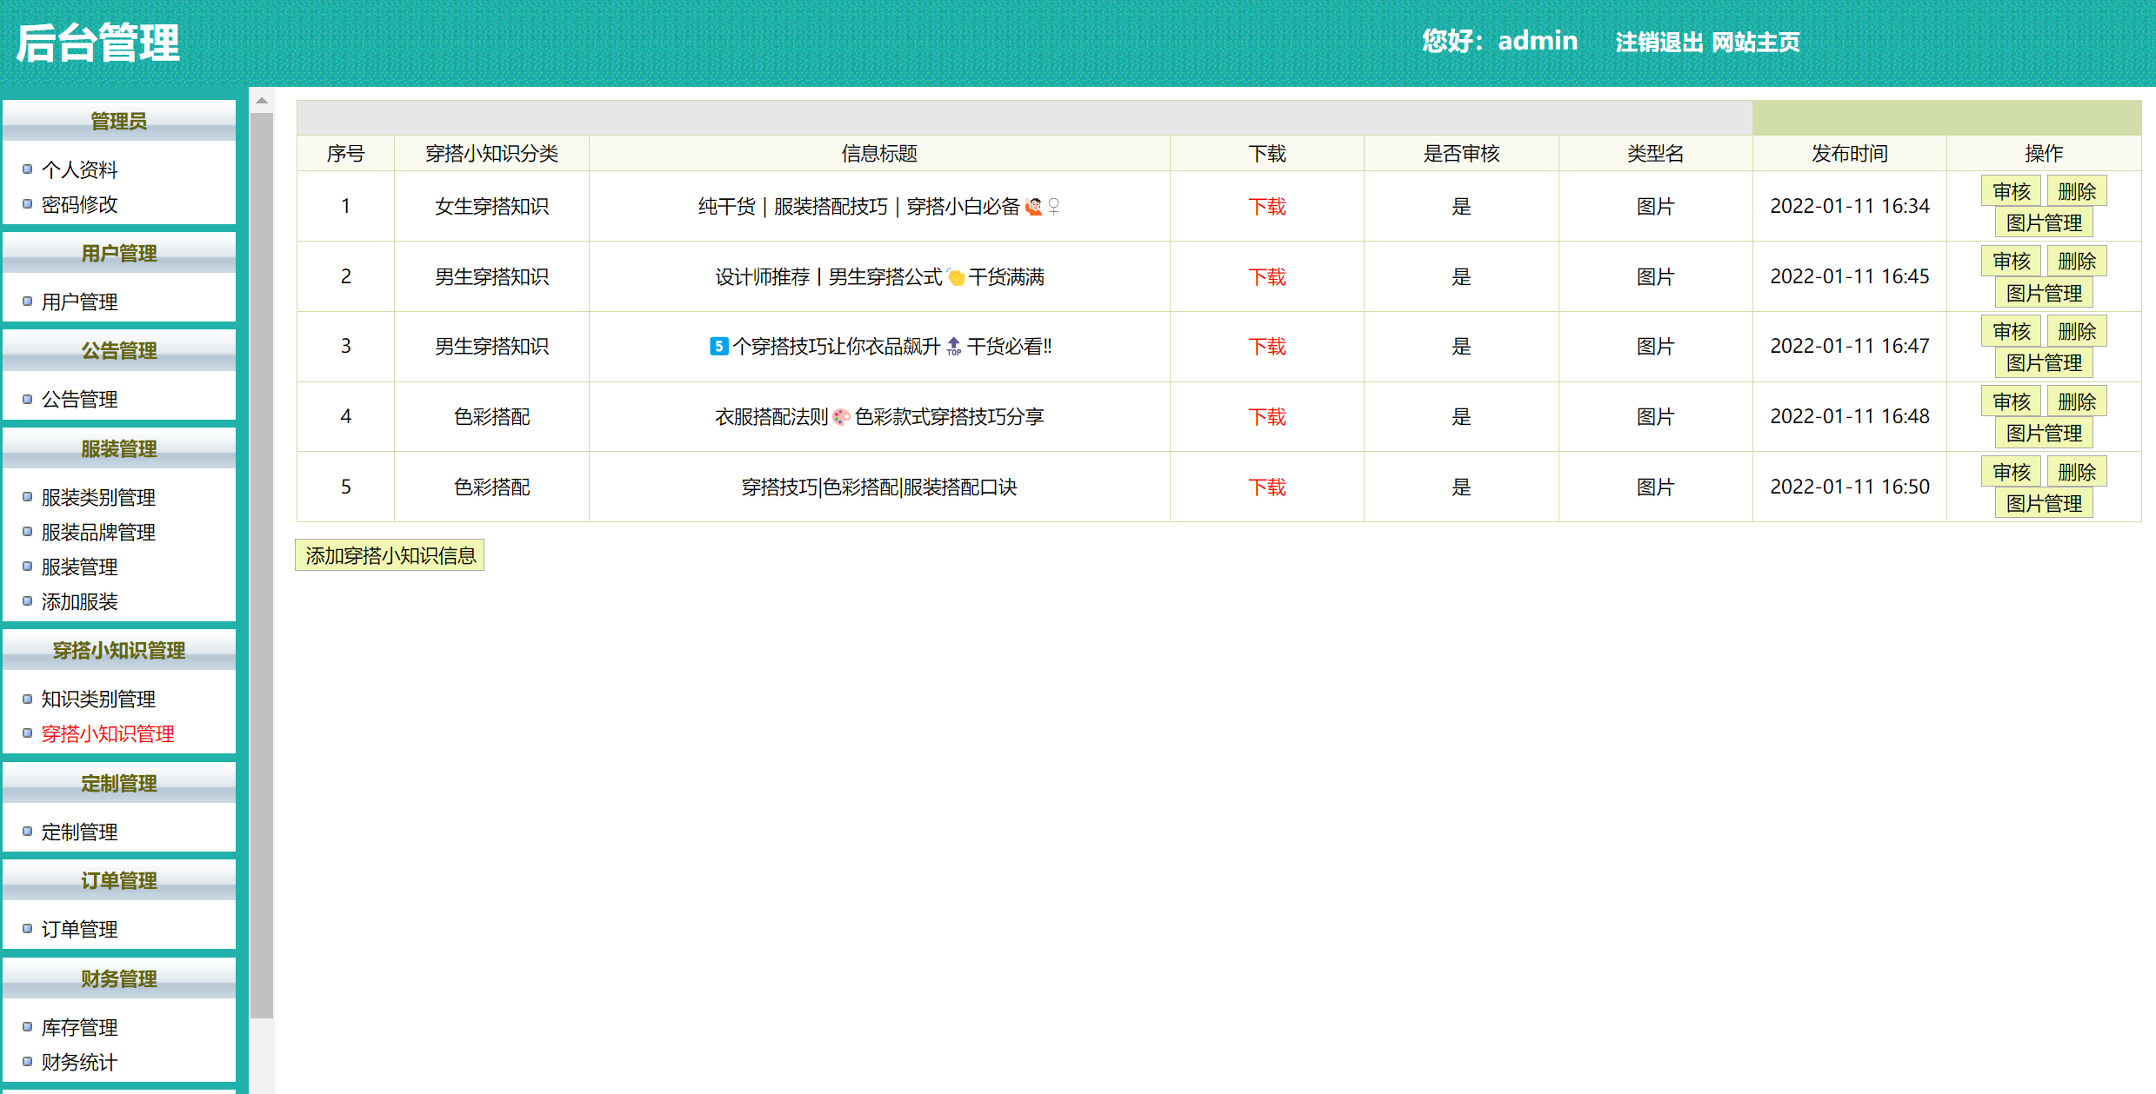The height and width of the screenshot is (1094, 2156).
Task: Open 财务统计 statistics page
Action: pyautogui.click(x=78, y=1061)
